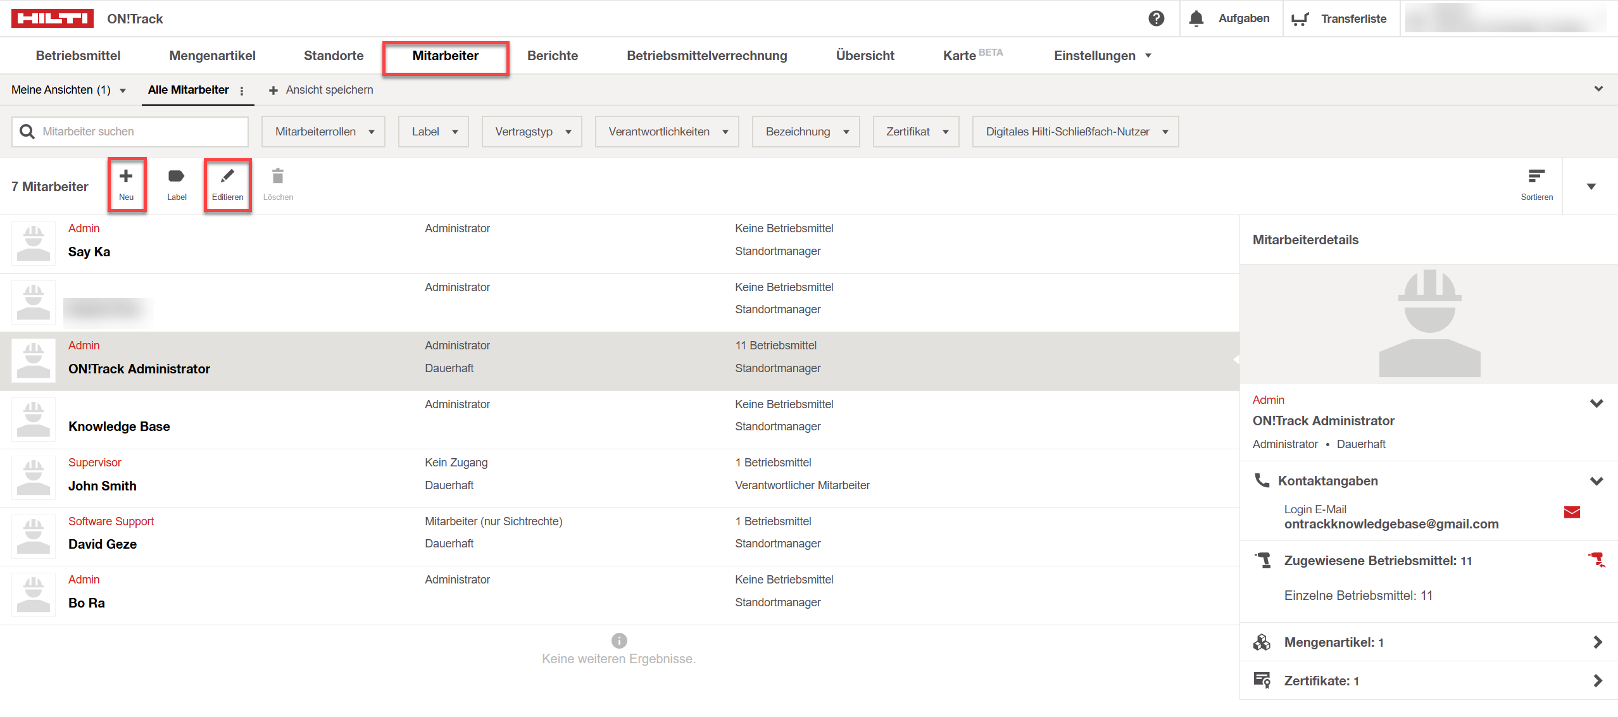Switch to Berichte tab
This screenshot has height=717, width=1618.
[553, 56]
